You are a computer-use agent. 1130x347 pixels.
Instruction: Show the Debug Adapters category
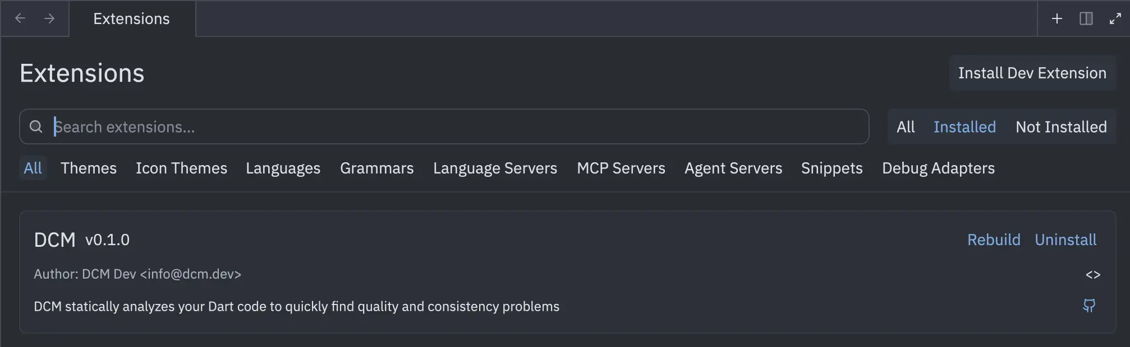938,168
